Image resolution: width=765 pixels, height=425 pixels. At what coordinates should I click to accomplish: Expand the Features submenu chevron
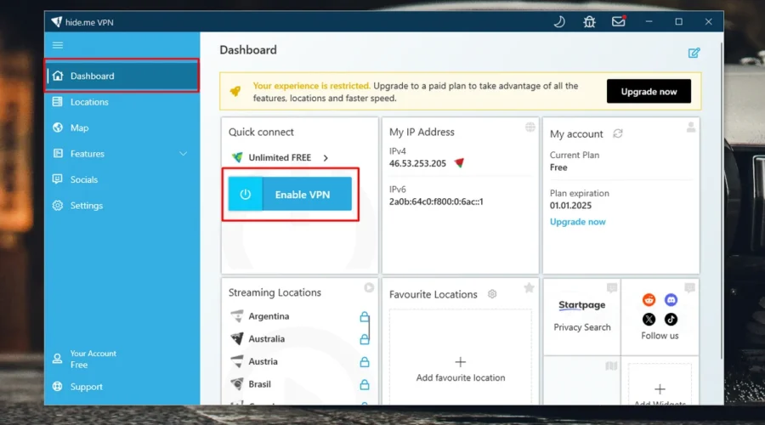pos(183,154)
